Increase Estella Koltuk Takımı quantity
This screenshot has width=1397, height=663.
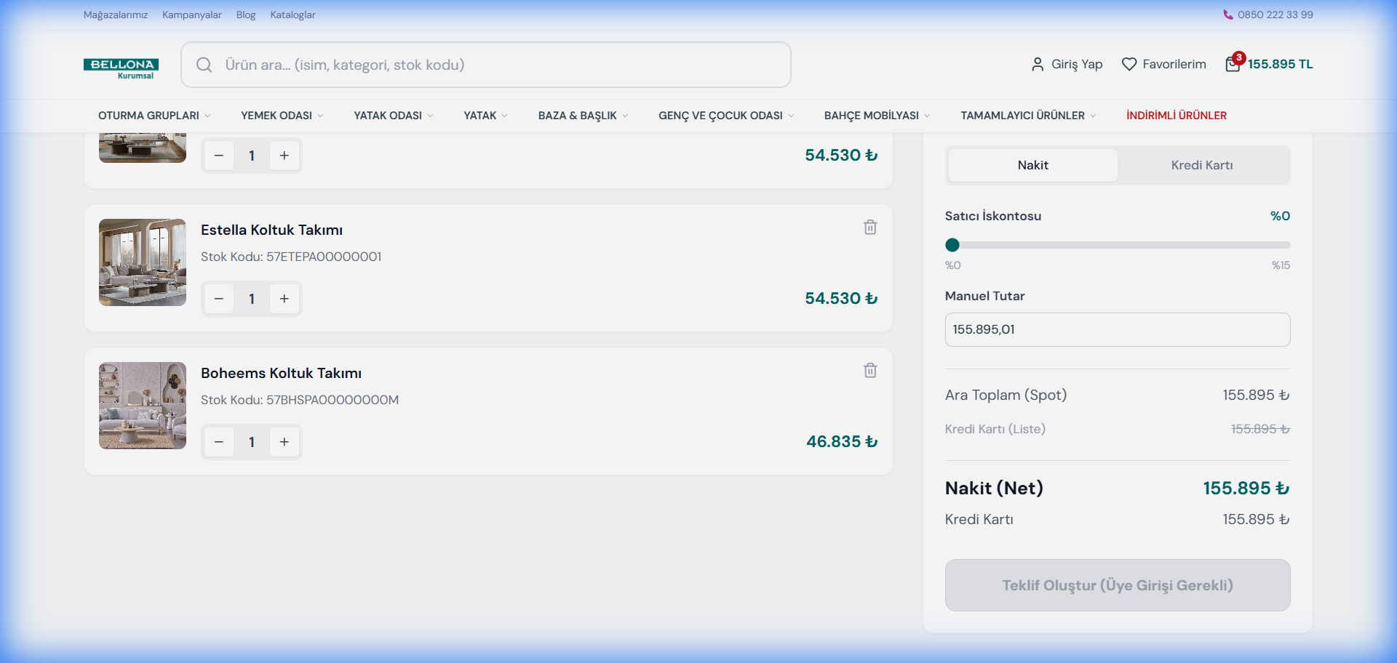coord(284,299)
